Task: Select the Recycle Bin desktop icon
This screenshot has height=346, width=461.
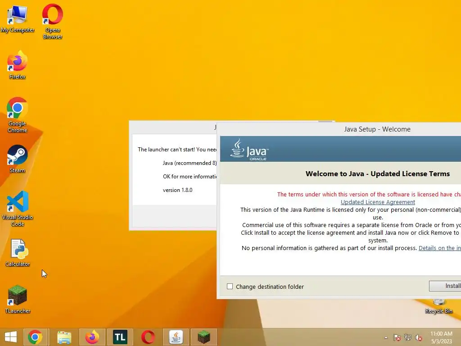Action: click(438, 306)
